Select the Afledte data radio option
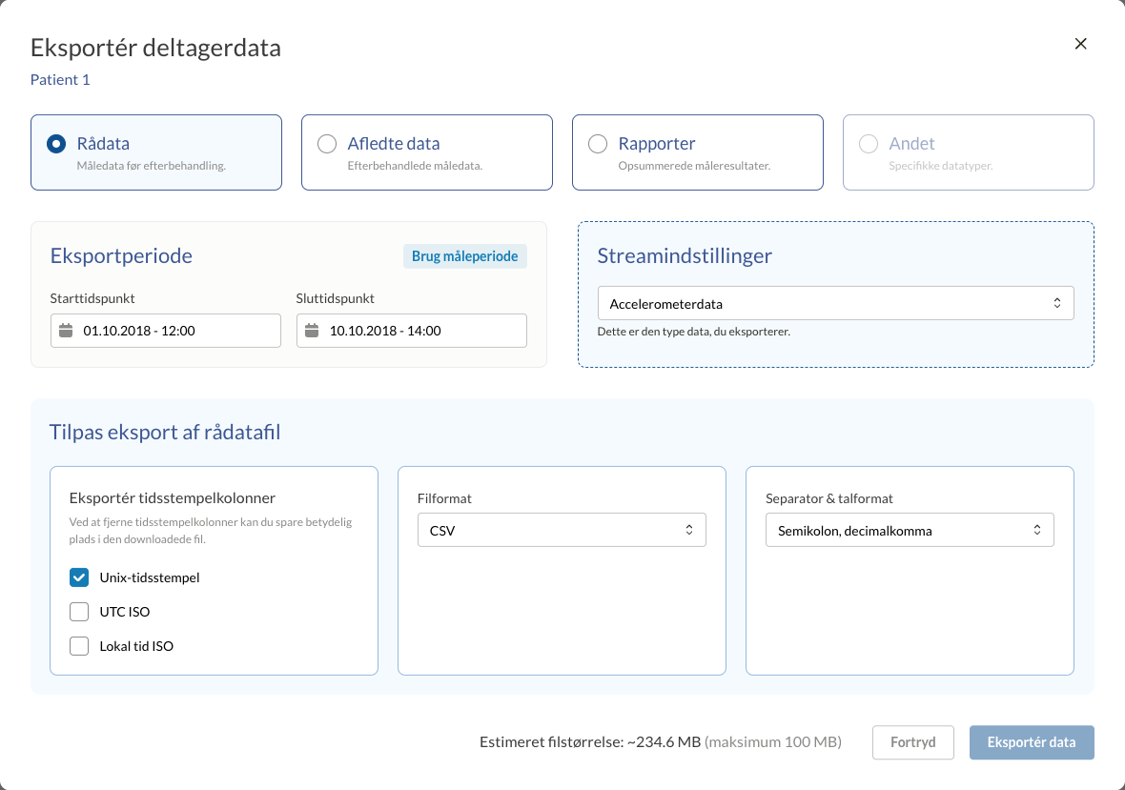Screen dimensions: 1125x790 [327, 143]
